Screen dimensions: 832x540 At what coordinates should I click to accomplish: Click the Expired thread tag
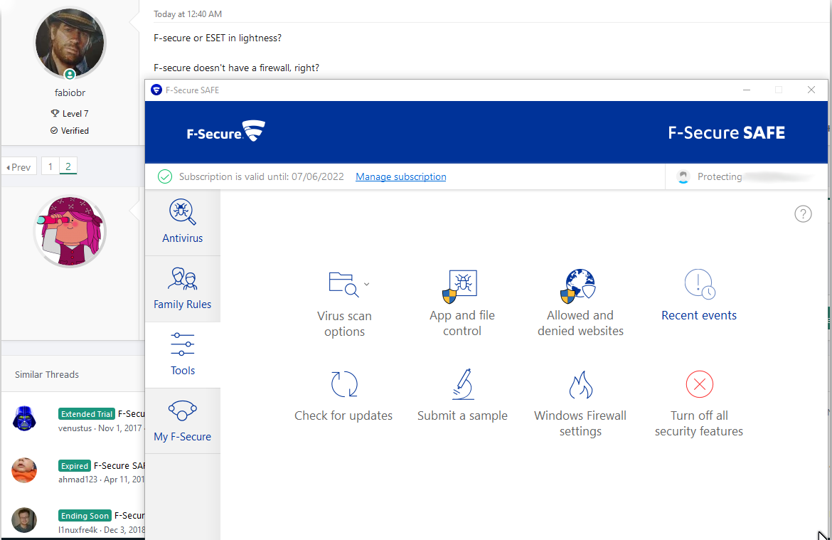pyautogui.click(x=74, y=466)
